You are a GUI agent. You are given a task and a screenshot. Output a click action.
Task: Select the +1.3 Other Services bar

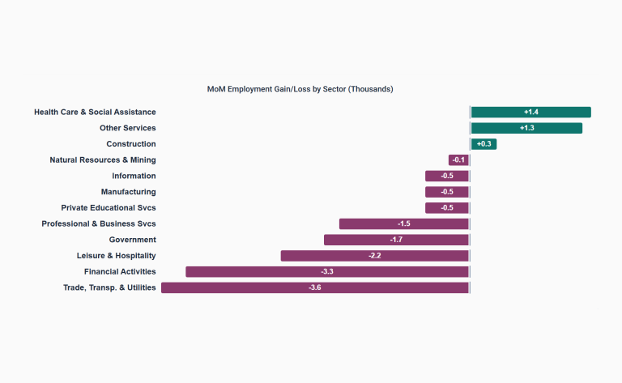click(x=526, y=128)
